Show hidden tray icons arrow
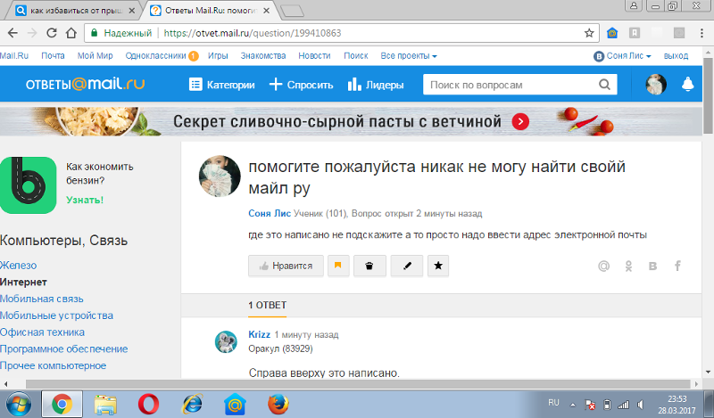 [573, 405]
